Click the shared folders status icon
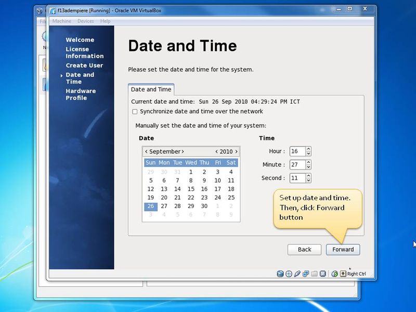Image resolution: width=416 pixels, height=312 pixels. pyautogui.click(x=314, y=274)
